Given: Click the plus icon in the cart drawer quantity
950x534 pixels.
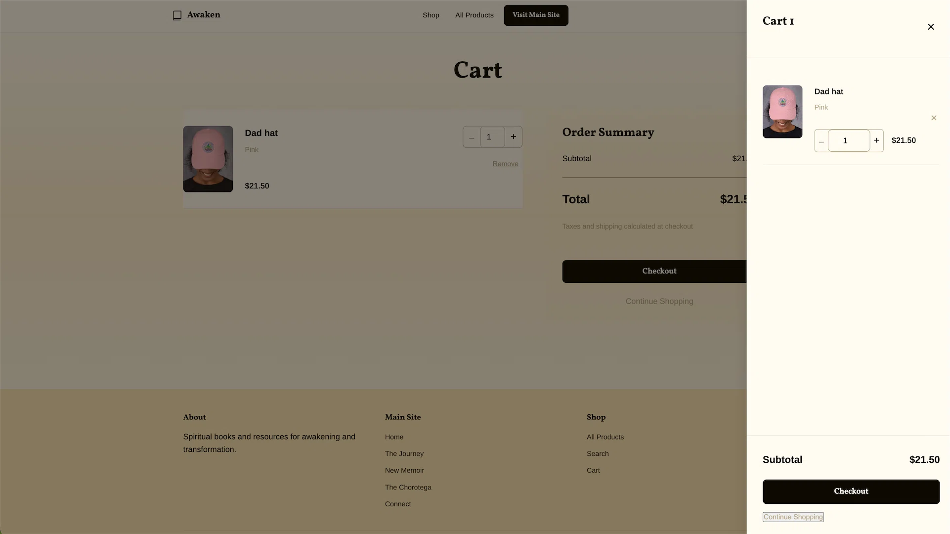Looking at the screenshot, I should (x=876, y=140).
